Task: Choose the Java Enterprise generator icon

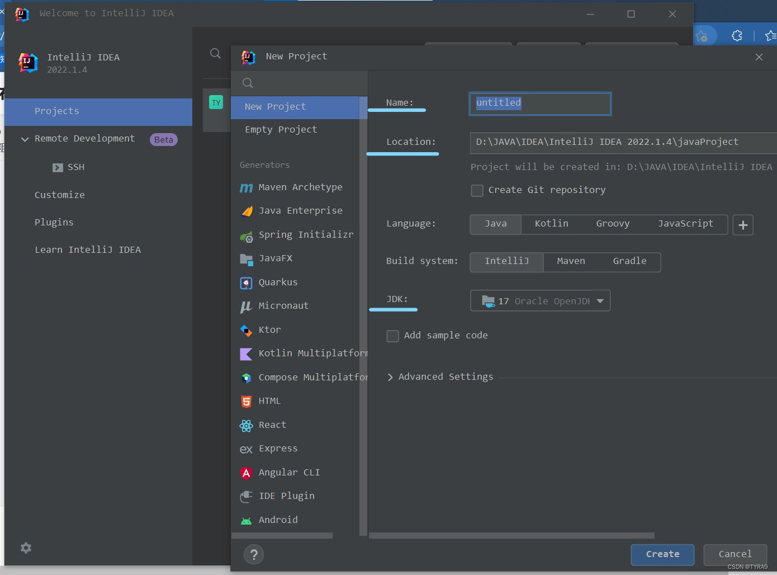Action: [x=247, y=211]
